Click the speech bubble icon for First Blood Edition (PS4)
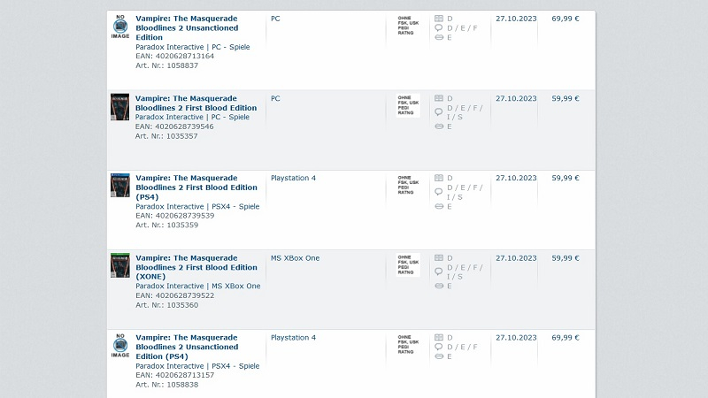Viewport: 708px width, 398px height. pyautogui.click(x=439, y=188)
